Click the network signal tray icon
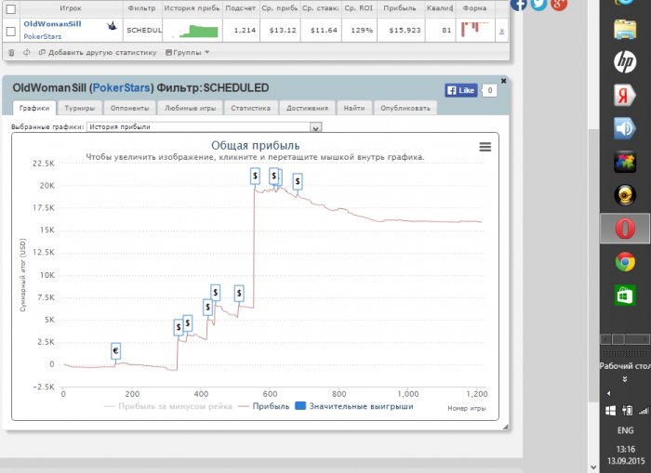Screen dimensions: 651x473 [x=644, y=411]
